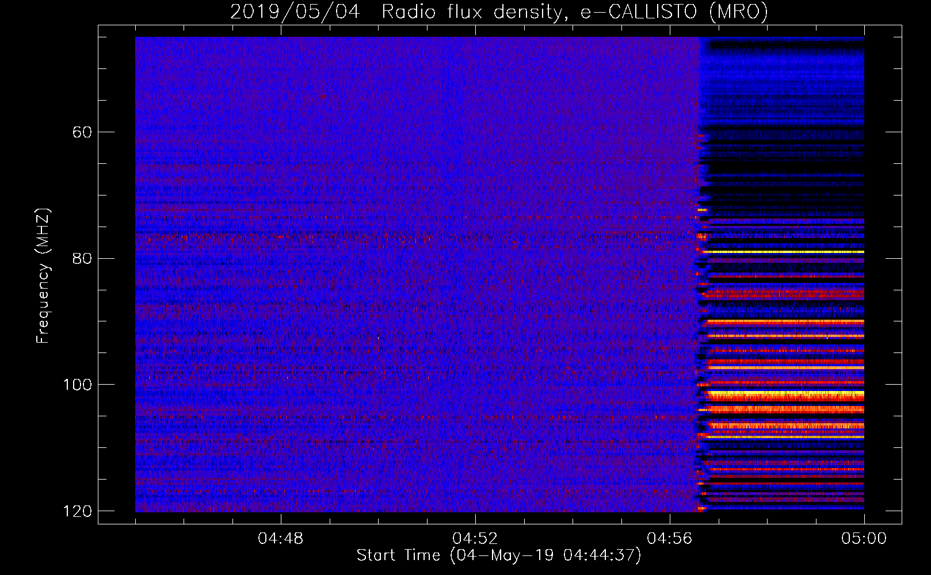Click the 60 frequency tick label
The width and height of the screenshot is (931, 575).
(82, 132)
